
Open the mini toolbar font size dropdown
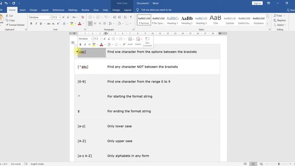[x=101, y=39]
